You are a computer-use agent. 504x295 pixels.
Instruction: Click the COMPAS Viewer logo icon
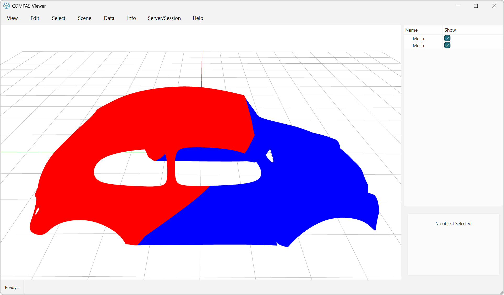click(x=6, y=6)
